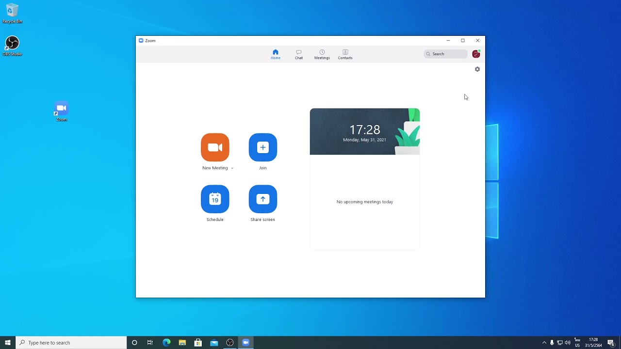This screenshot has width=621, height=349.
Task: Open the Chat tab
Action: click(299, 54)
